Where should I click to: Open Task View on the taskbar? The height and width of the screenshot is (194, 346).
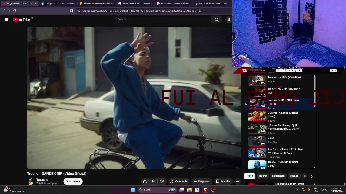coord(182,190)
